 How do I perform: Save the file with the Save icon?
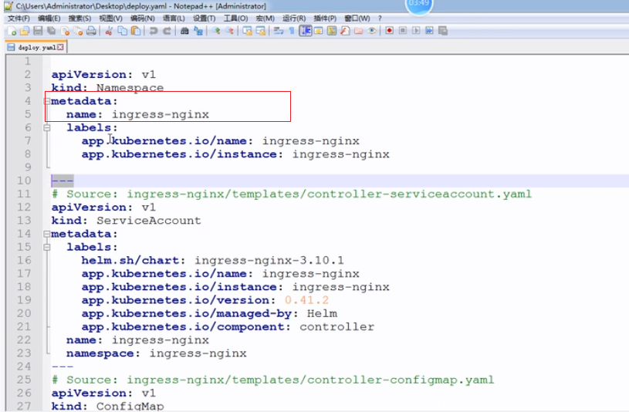[38, 31]
